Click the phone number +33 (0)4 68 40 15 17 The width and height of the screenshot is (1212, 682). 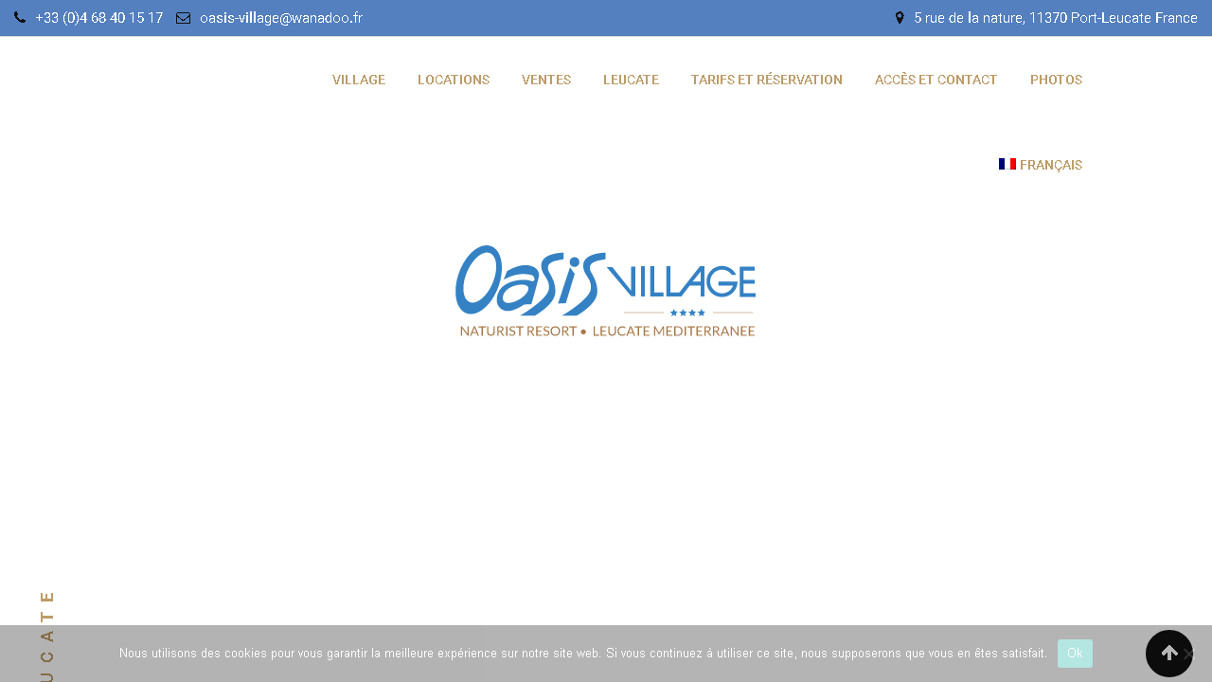point(99,18)
